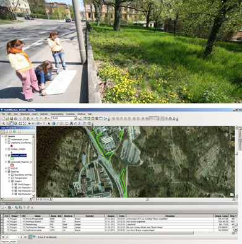This screenshot has height=244, width=242.
Task: Click Select By Attributes in table toolbar
Action: click(15, 207)
